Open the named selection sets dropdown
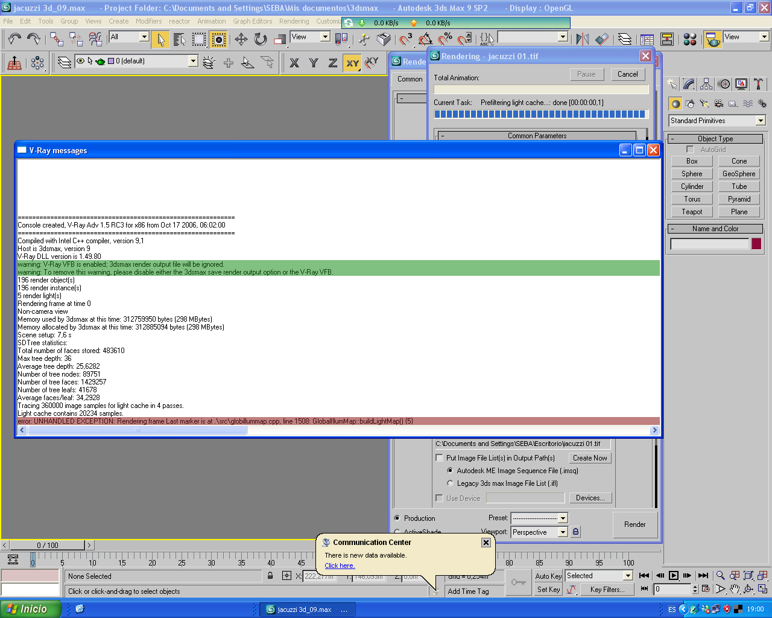This screenshot has height=618, width=772. [563, 37]
